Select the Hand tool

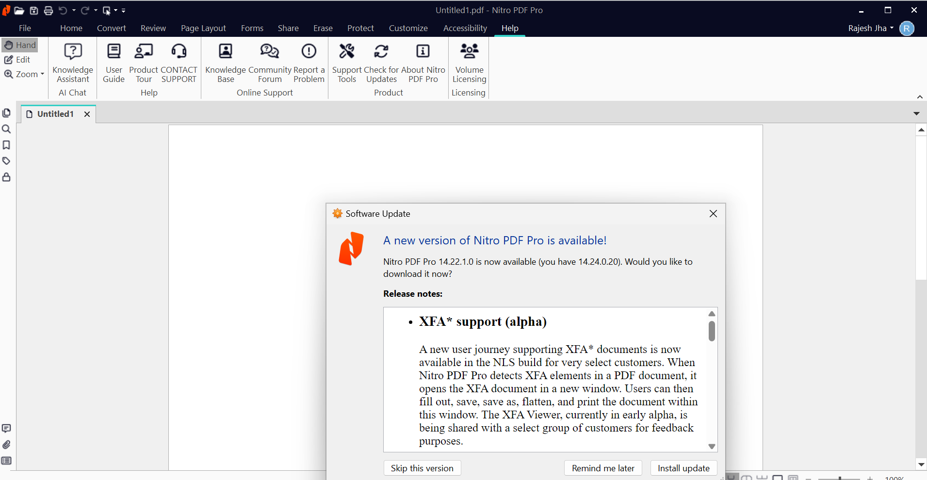tap(20, 45)
